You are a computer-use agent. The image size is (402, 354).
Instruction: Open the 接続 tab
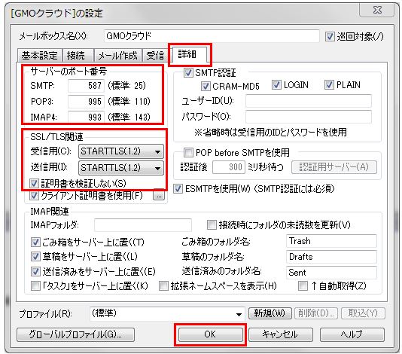(x=78, y=56)
